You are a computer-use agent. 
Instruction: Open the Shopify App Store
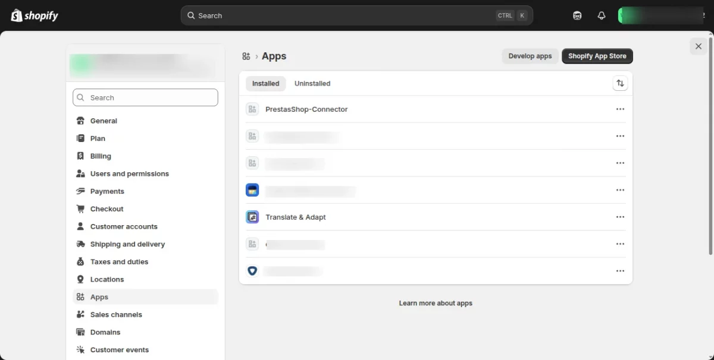coord(597,56)
